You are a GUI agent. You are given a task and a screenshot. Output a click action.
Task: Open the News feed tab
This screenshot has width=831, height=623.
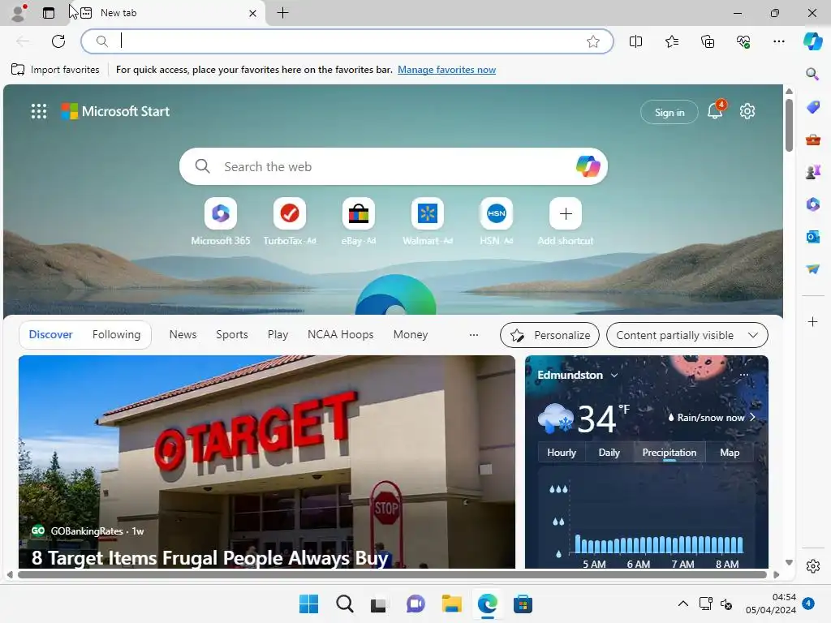click(x=183, y=335)
